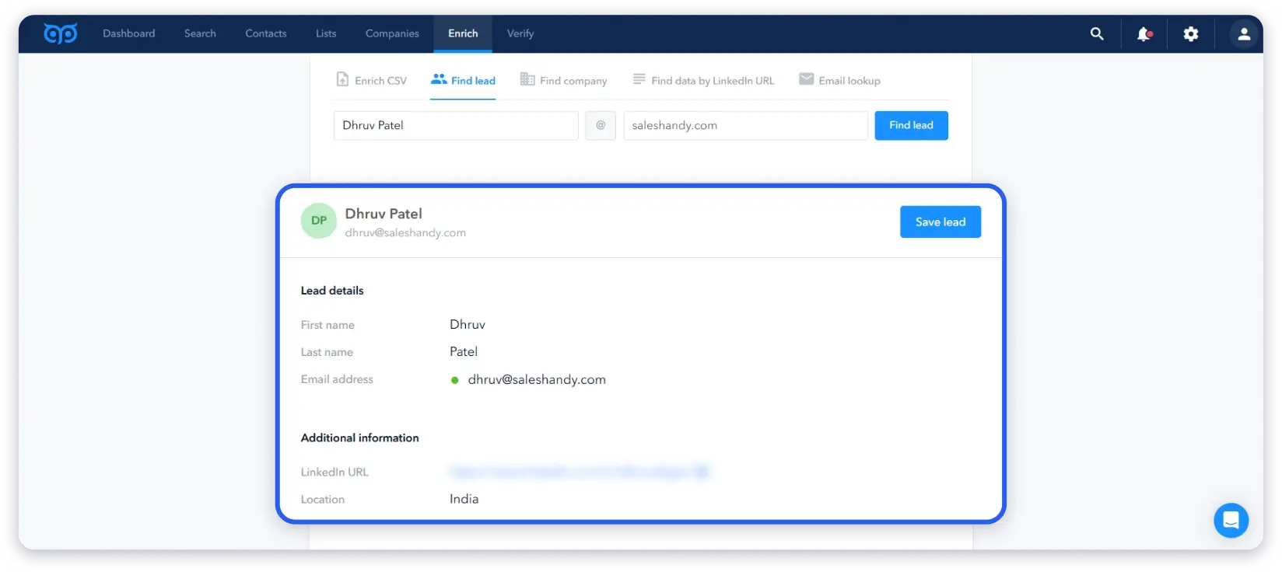Screen dimensions: 1282x572
Task: Click the DP avatar circle
Action: point(319,221)
